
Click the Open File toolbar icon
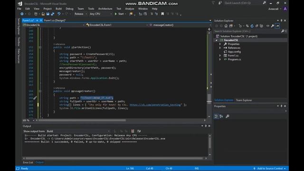pyautogui.click(x=43, y=14)
